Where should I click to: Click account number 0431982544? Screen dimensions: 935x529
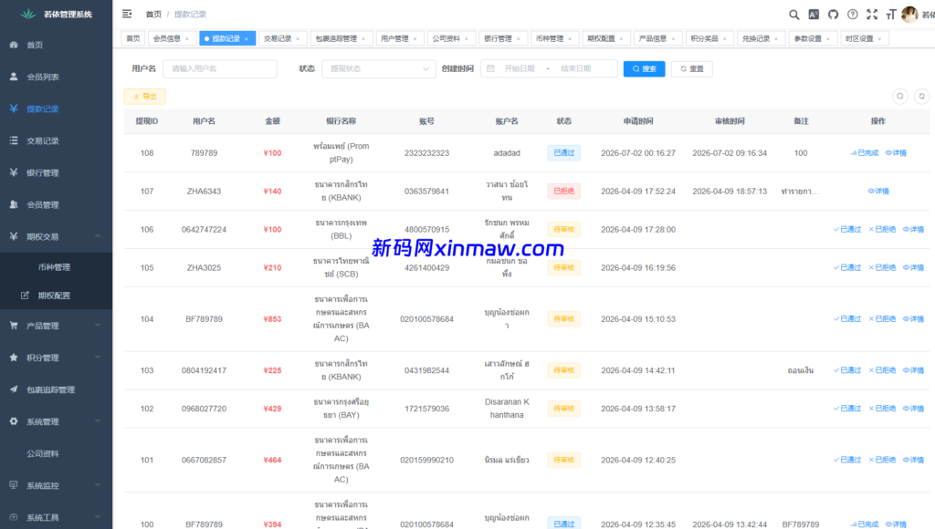coord(427,370)
